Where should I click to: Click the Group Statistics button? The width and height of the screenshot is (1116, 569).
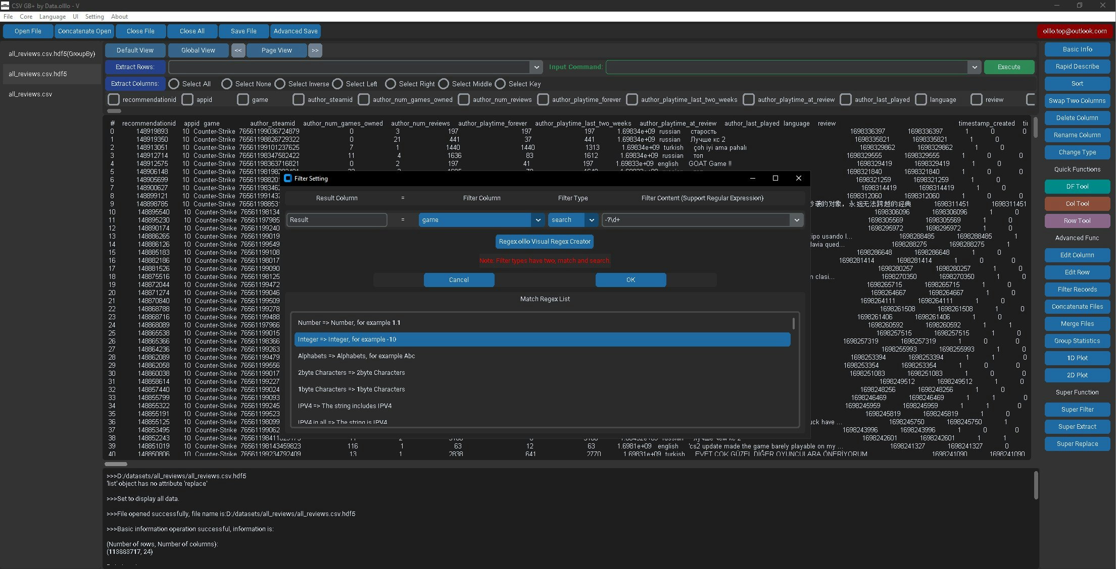[1077, 341]
